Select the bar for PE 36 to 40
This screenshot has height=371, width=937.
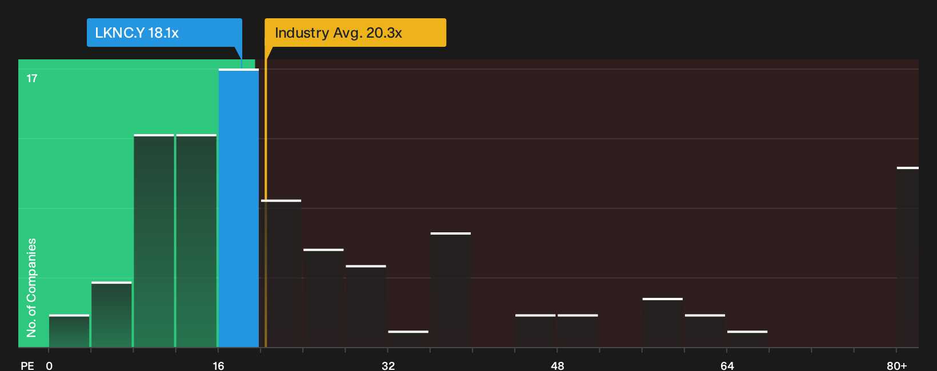point(451,289)
